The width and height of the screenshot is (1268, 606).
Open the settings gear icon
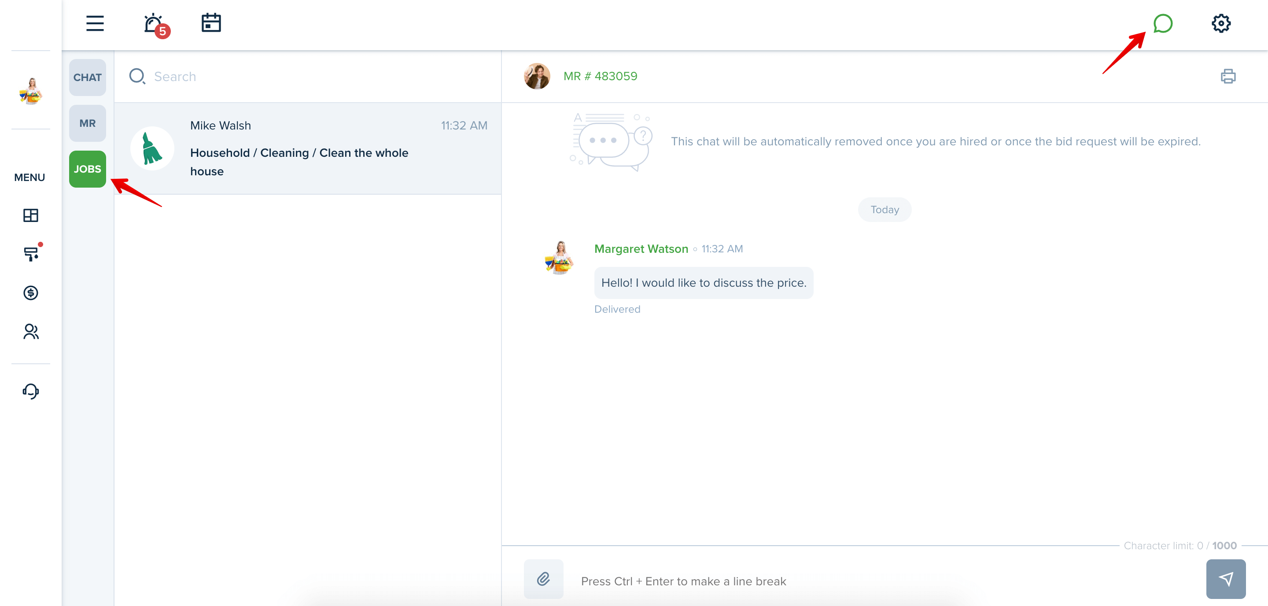coord(1221,23)
